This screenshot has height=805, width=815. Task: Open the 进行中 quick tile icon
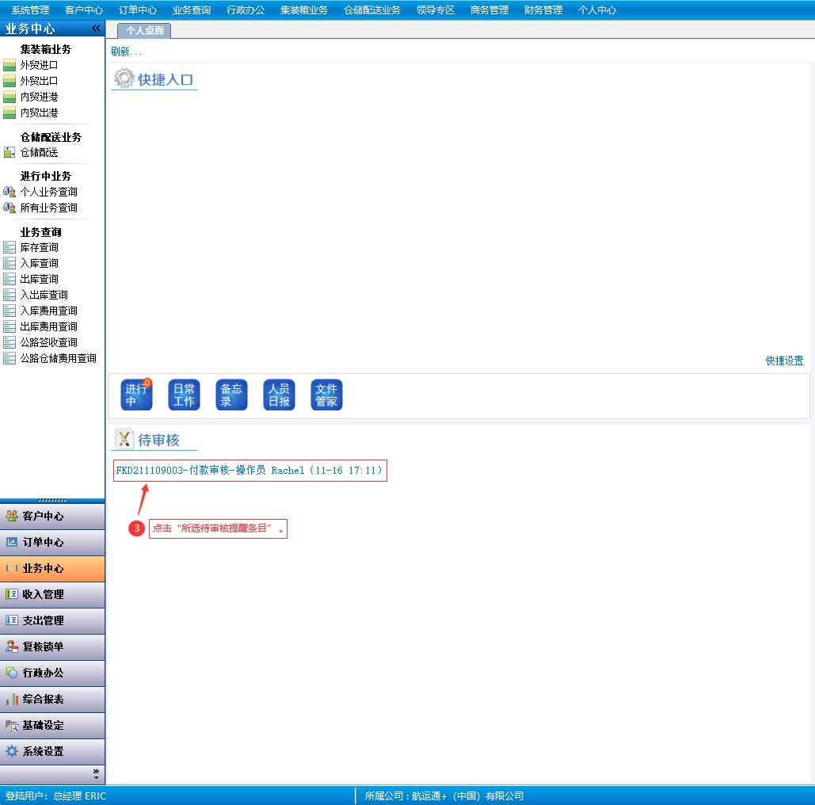pos(136,395)
